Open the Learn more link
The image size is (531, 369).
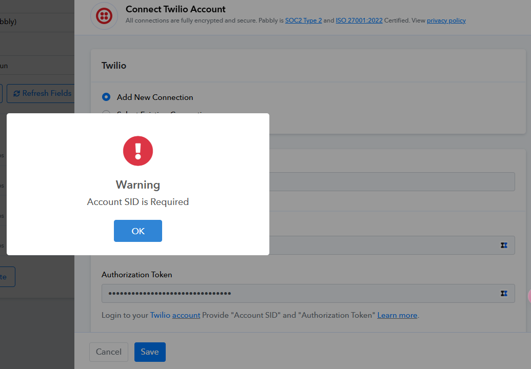(x=397, y=315)
